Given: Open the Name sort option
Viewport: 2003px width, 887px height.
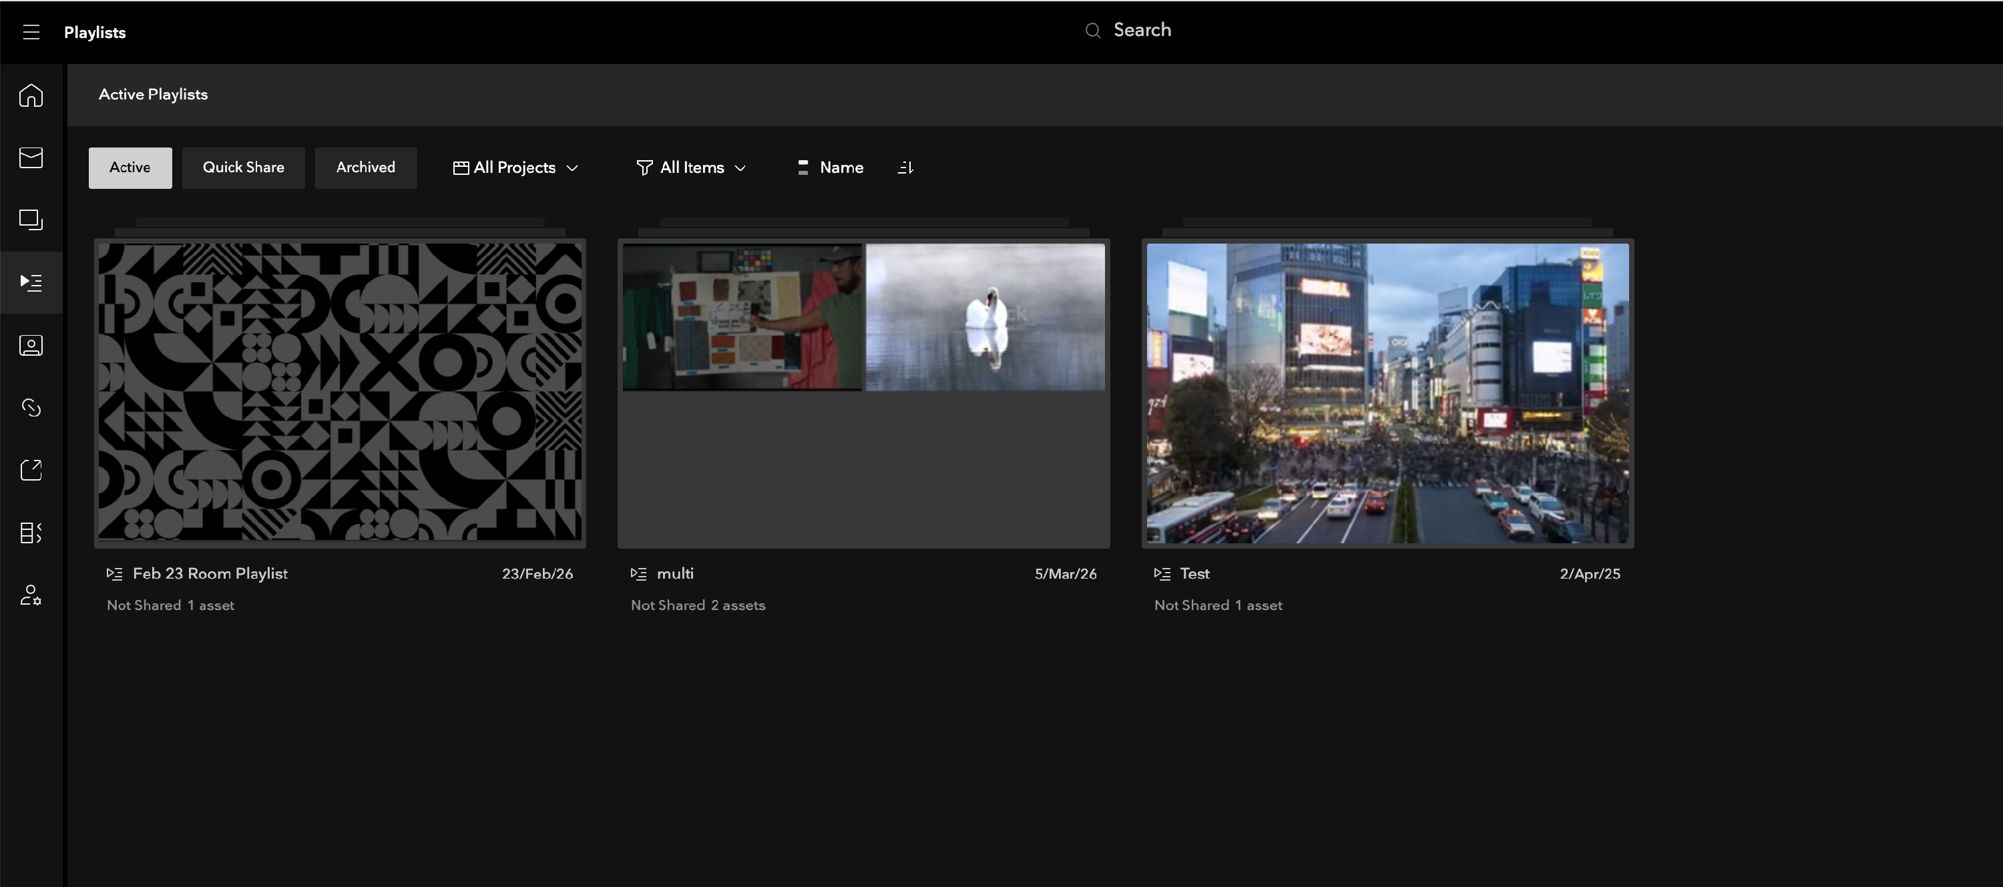Looking at the screenshot, I should 841,168.
